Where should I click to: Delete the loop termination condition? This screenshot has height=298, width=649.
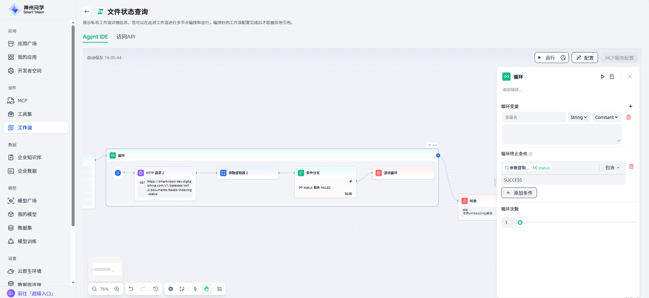(x=631, y=166)
